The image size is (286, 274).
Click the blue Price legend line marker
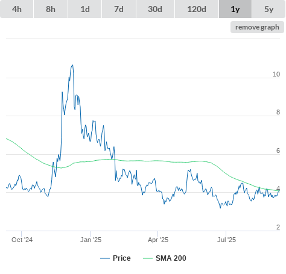click(x=105, y=258)
